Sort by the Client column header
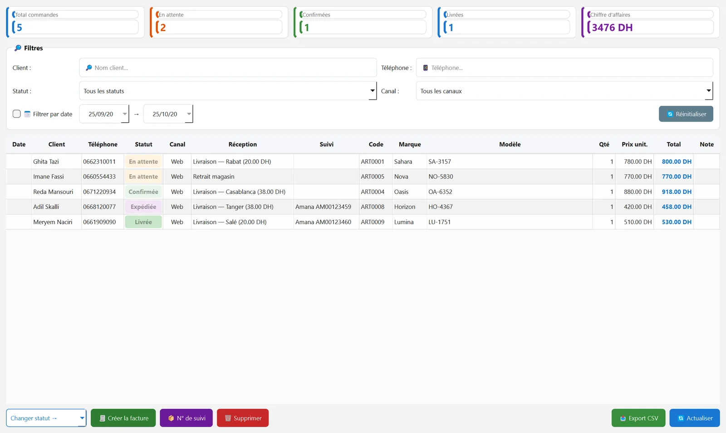Viewport: 726px width, 433px height. pyautogui.click(x=57, y=144)
